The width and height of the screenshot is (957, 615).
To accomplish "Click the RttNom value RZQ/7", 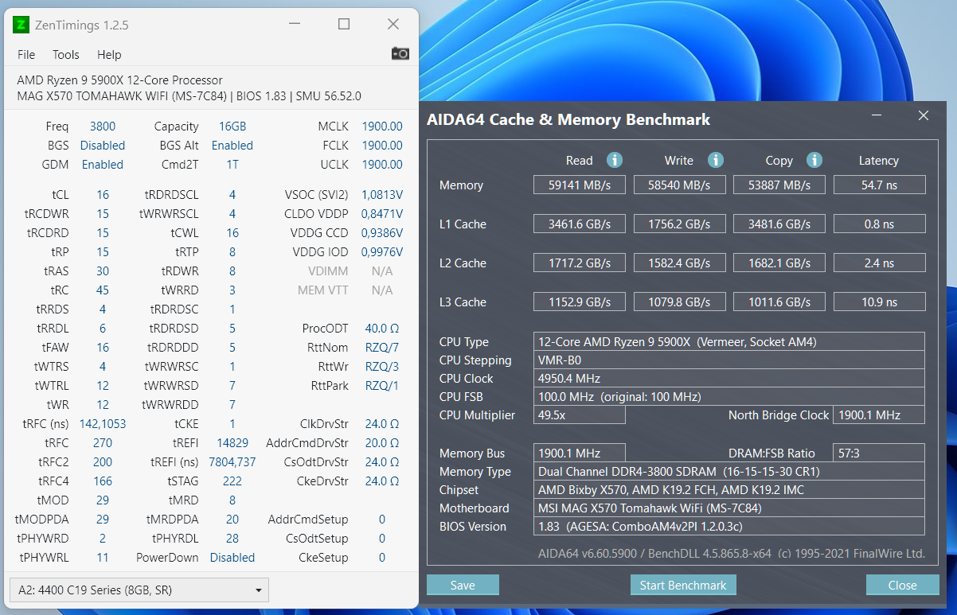I will point(382,347).
